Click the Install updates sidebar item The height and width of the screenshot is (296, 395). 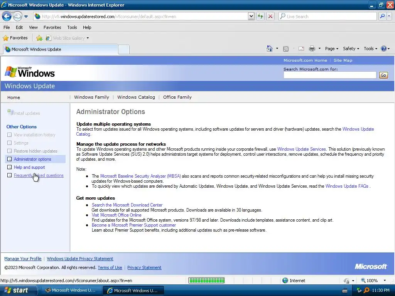click(24, 113)
